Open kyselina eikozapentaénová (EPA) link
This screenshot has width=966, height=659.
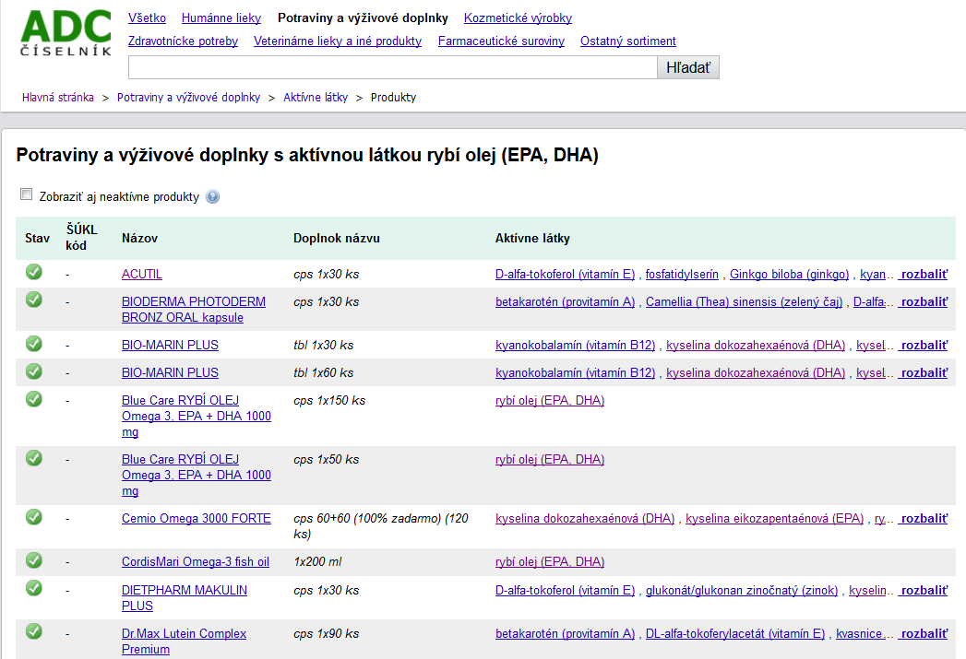(774, 519)
